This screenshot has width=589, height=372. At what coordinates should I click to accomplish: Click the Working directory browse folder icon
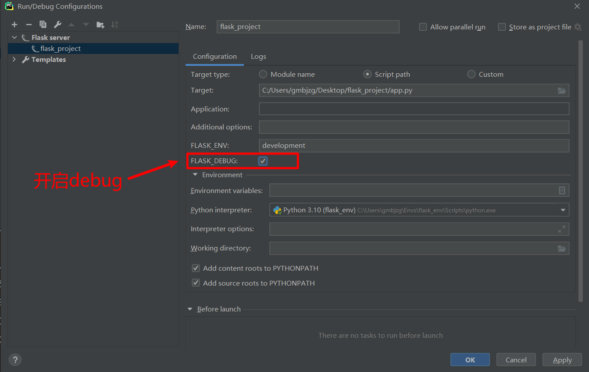pyautogui.click(x=561, y=248)
